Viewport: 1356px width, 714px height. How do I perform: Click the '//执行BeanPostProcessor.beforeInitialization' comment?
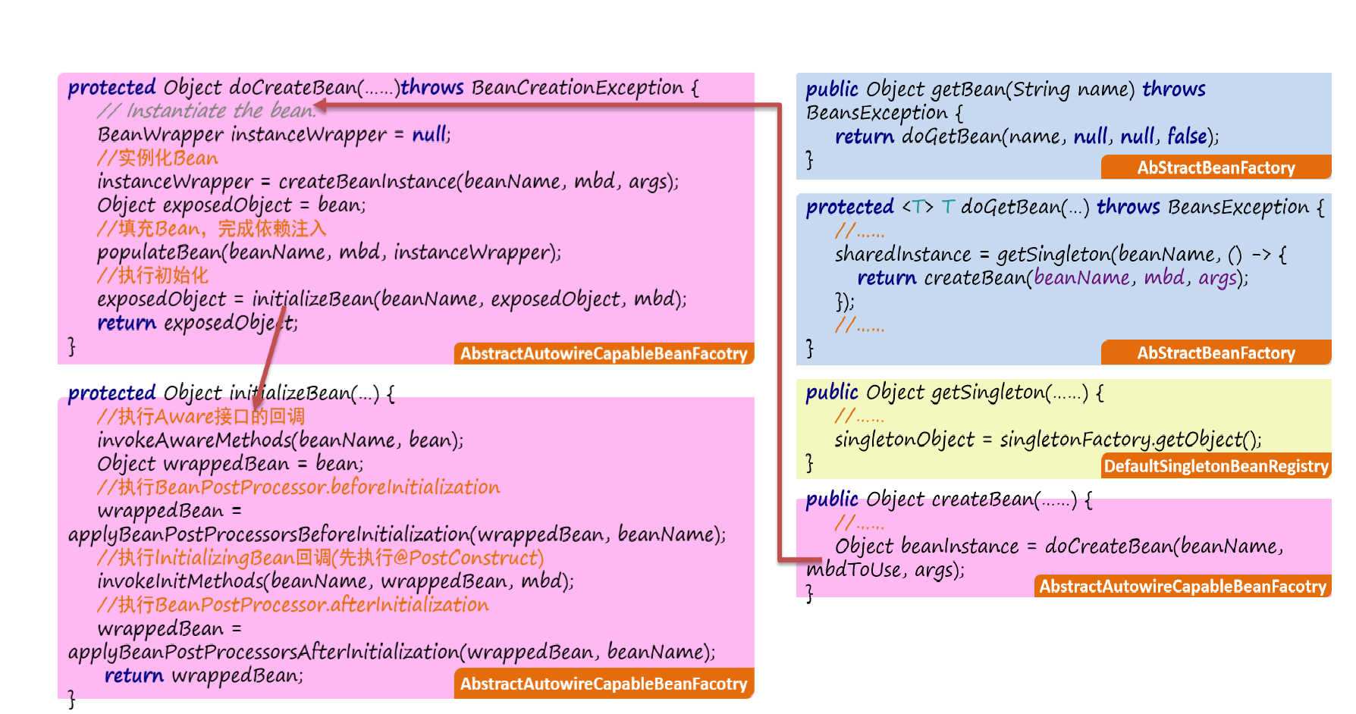(299, 487)
